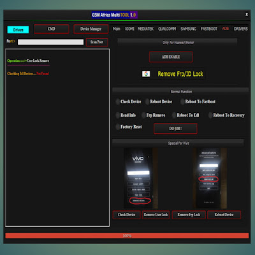This screenshot has width=255, height=255.
Task: Click the 'Special For ViVo' header
Action: click(178, 143)
